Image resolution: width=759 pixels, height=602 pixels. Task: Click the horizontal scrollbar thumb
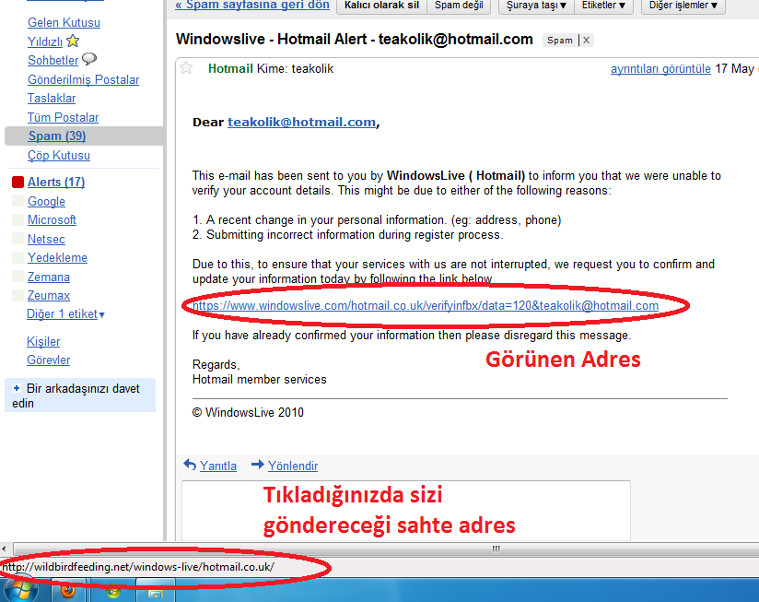click(x=496, y=549)
